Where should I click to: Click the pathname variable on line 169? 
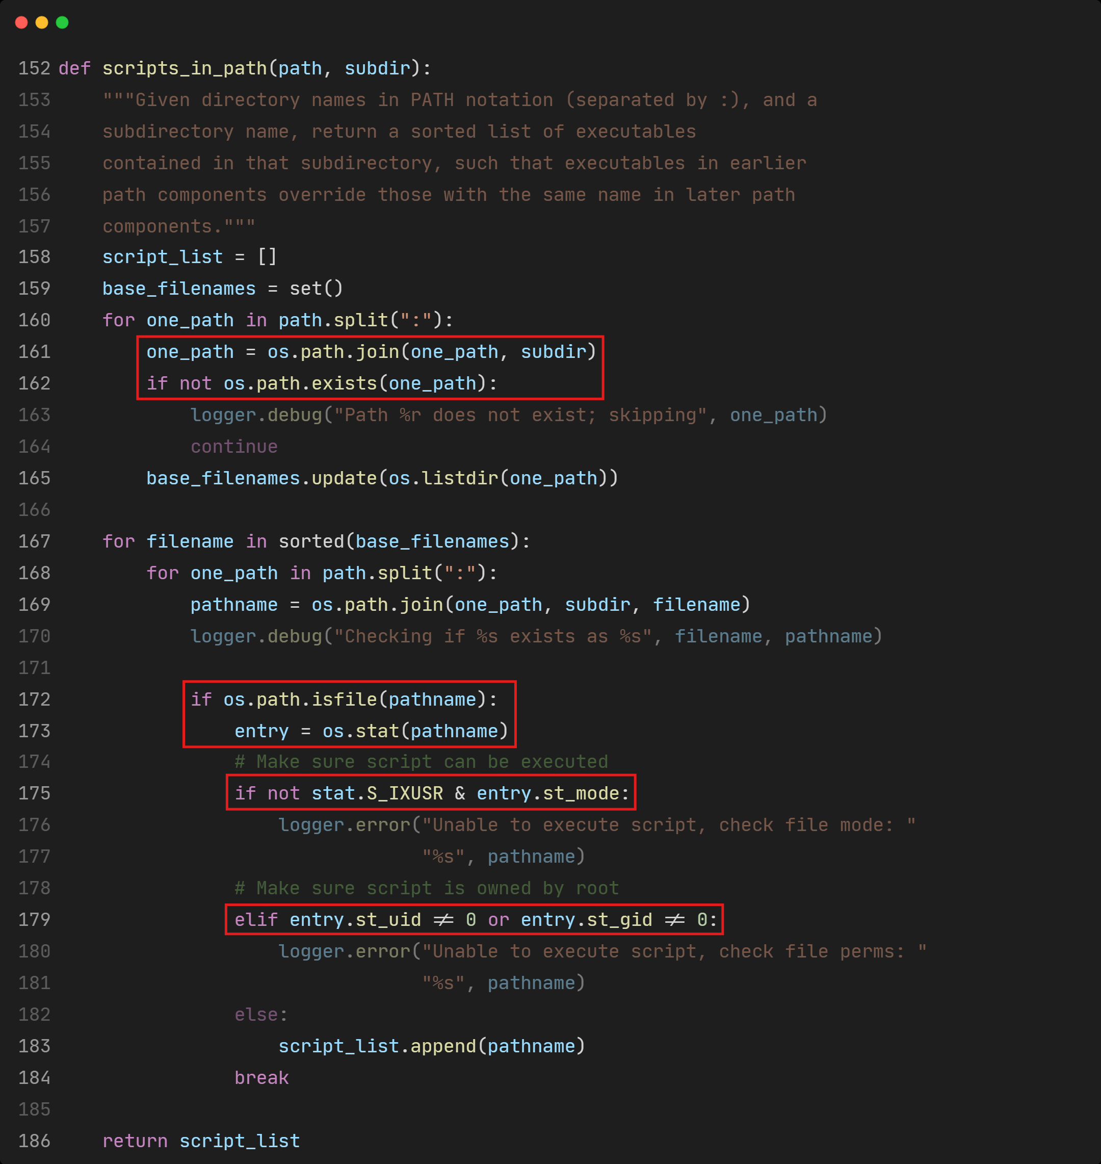pyautogui.click(x=233, y=605)
